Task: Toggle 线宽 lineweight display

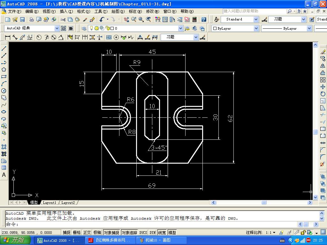Action: (162, 233)
